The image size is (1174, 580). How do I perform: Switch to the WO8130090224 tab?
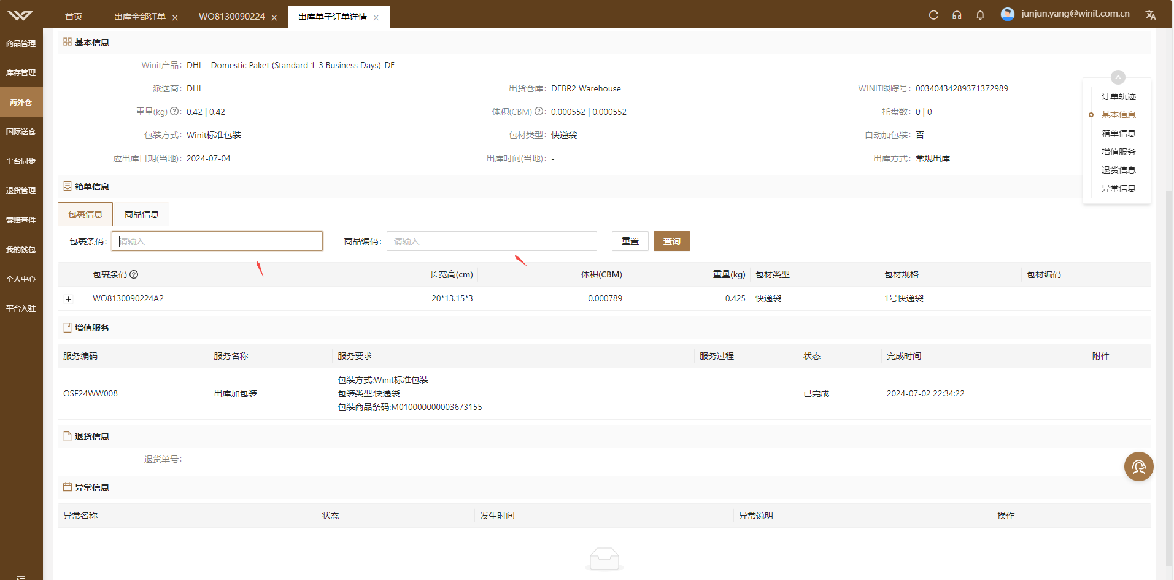click(x=232, y=17)
